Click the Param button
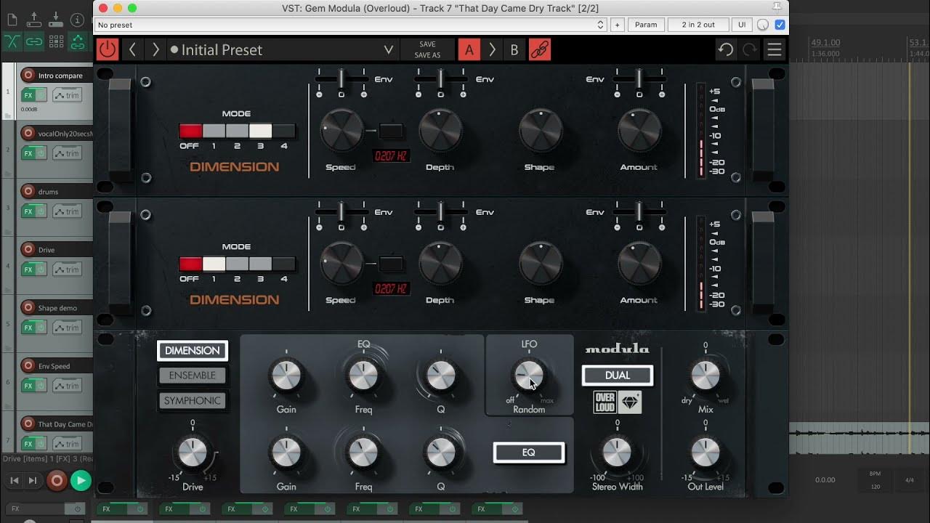The image size is (930, 523). tap(646, 25)
